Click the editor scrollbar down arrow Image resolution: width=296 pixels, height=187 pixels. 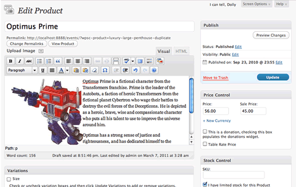tap(191, 142)
